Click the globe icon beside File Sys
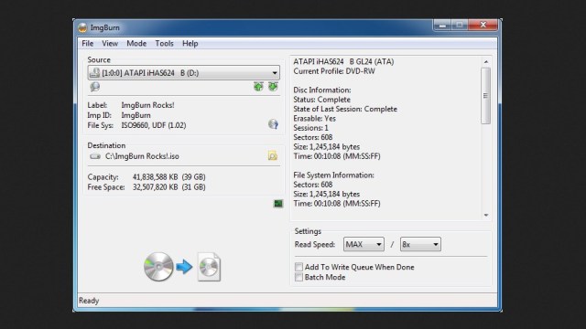The image size is (586, 329). [273, 124]
